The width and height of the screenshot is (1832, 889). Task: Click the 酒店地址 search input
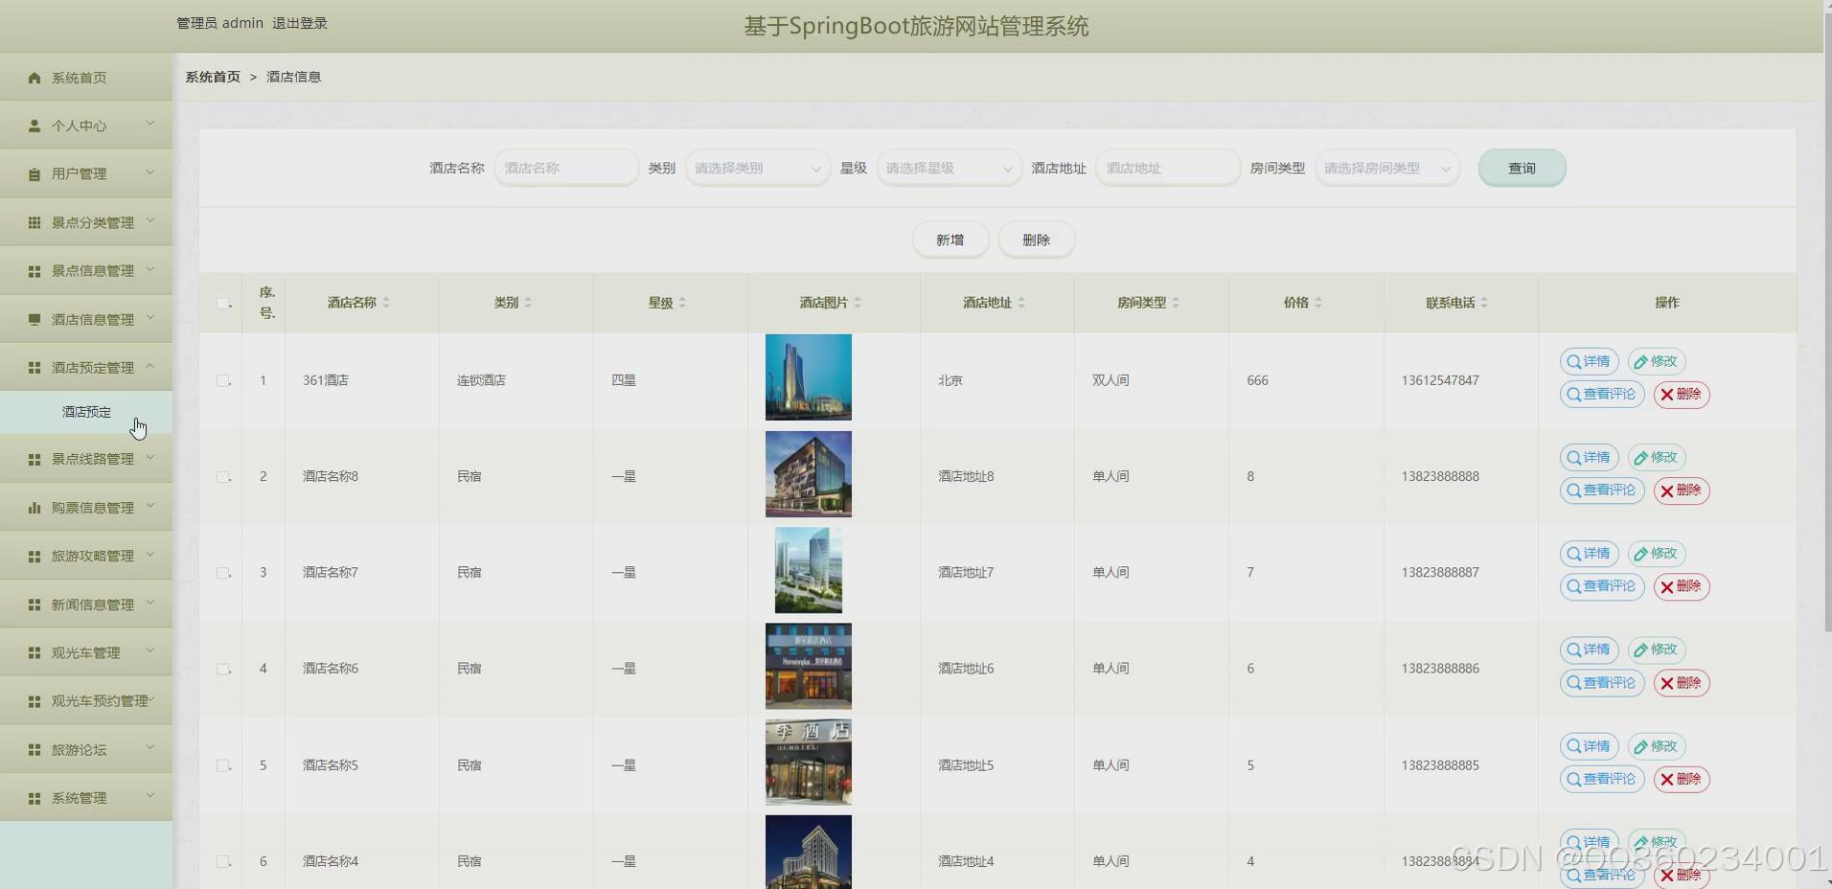tap(1167, 168)
